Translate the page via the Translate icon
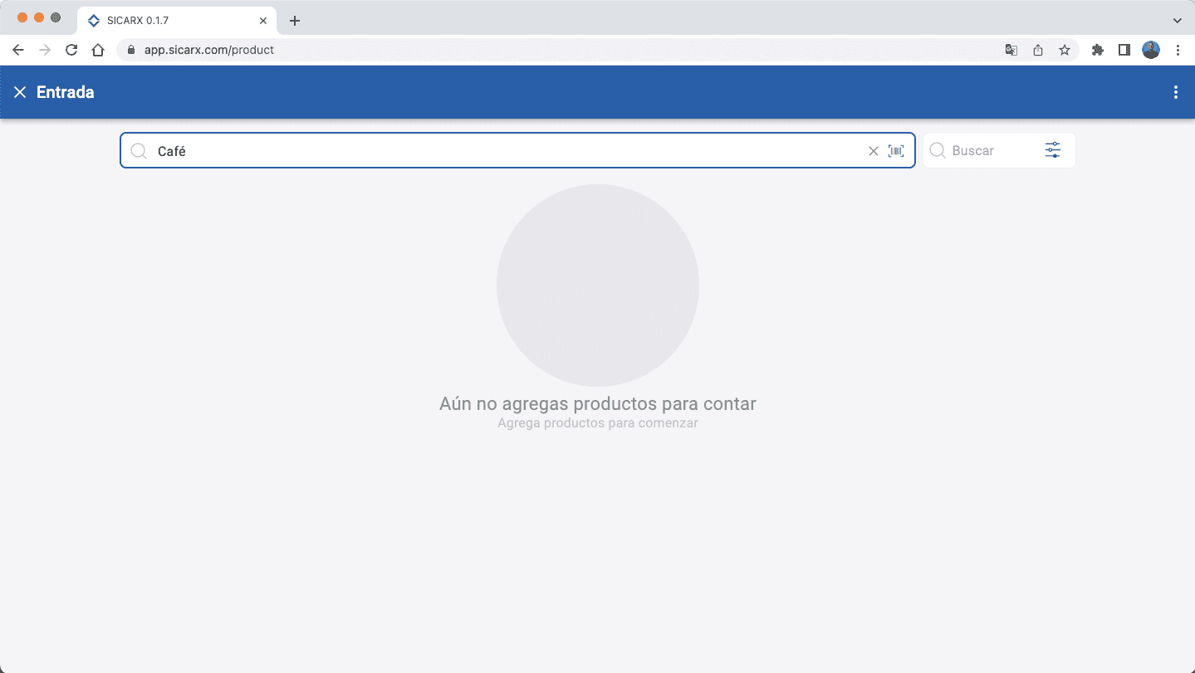This screenshot has height=673, width=1195. coord(1011,50)
